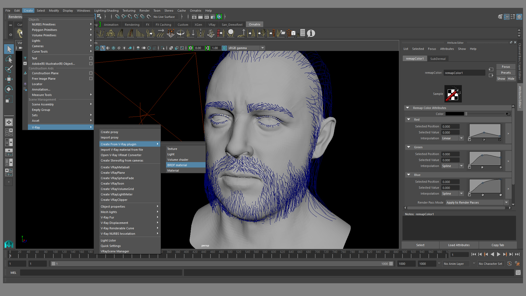Screen dimensions: 526x296
Task: Open Render Pass Mode dropdown
Action: [x=477, y=202]
